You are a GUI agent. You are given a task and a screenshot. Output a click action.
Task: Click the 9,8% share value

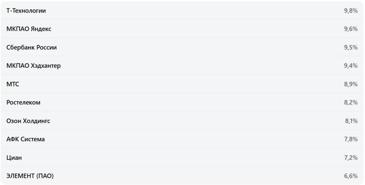pyautogui.click(x=351, y=11)
